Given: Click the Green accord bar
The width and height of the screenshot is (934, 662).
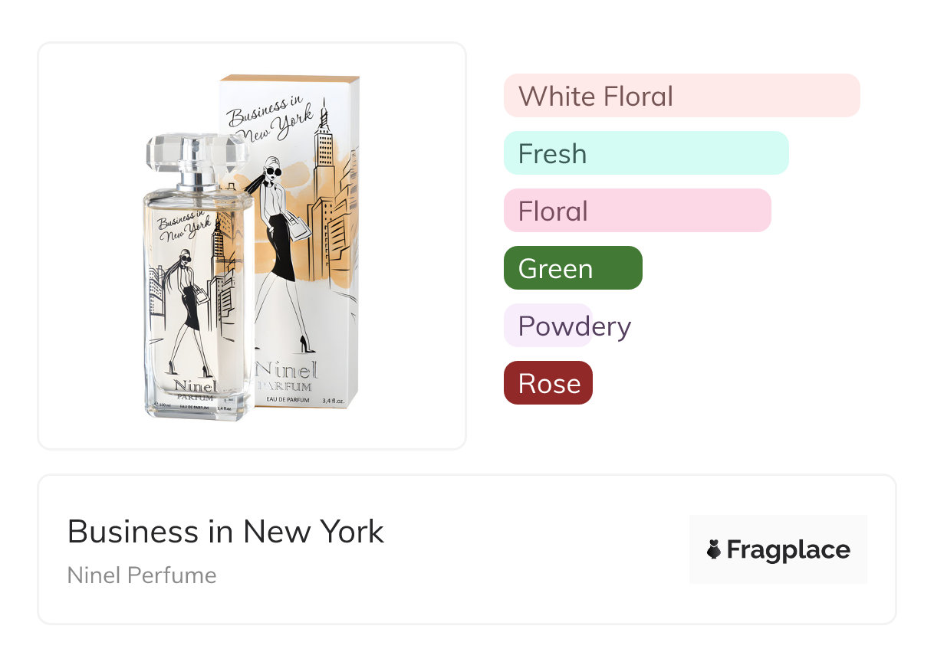Looking at the screenshot, I should (572, 268).
